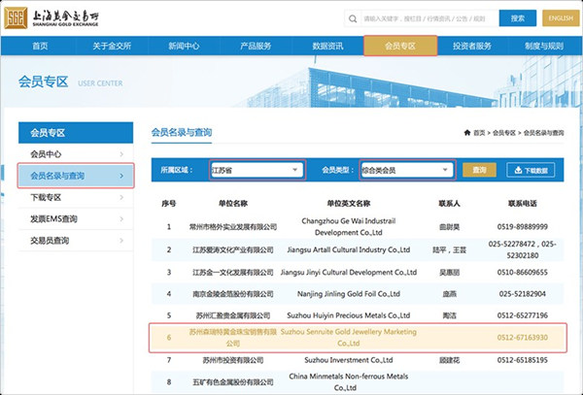
Task: Open the 产品服务 navigation tab
Action: point(256,46)
